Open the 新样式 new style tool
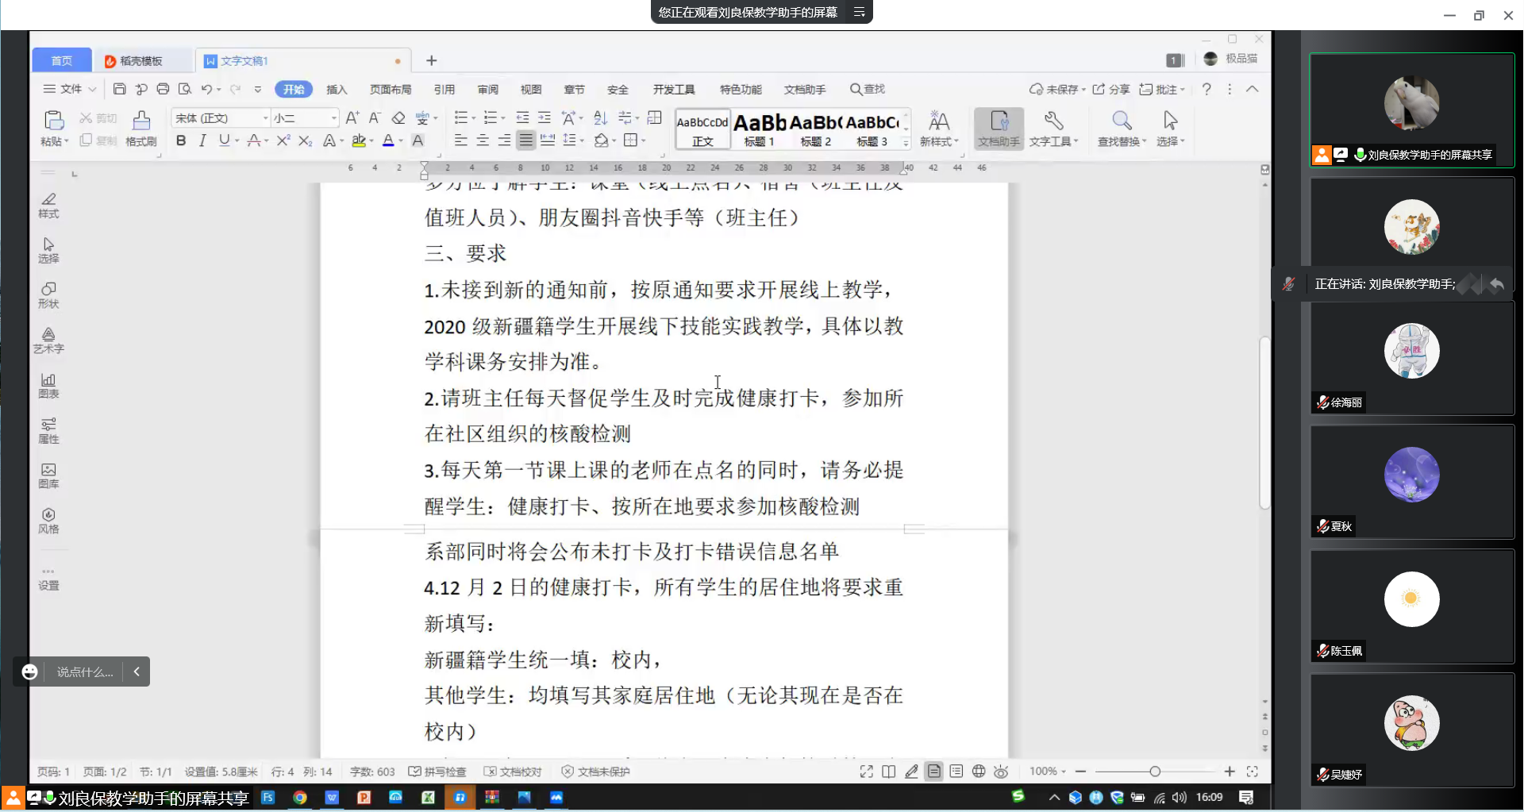The width and height of the screenshot is (1524, 812). 939,129
